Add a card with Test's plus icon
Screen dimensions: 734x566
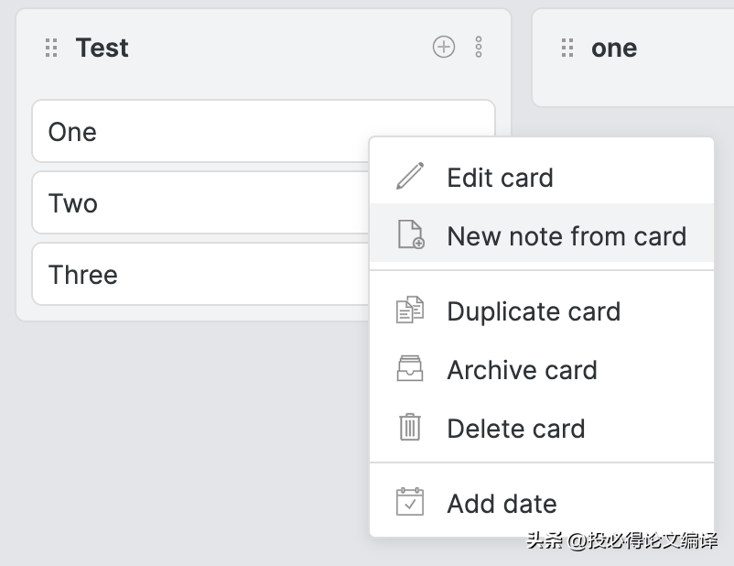point(443,47)
